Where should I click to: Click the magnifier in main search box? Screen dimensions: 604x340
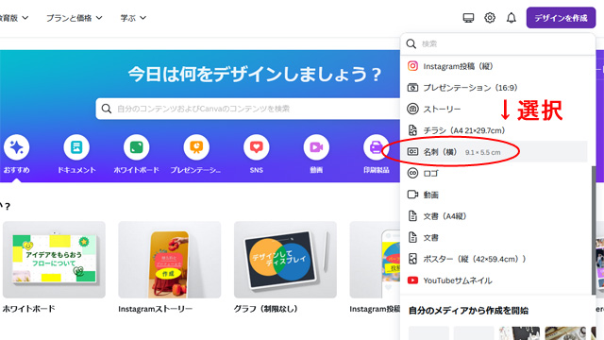[x=107, y=109]
